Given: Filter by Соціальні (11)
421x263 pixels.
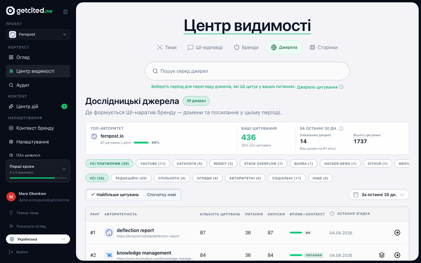Looking at the screenshot, I should pos(287,178).
